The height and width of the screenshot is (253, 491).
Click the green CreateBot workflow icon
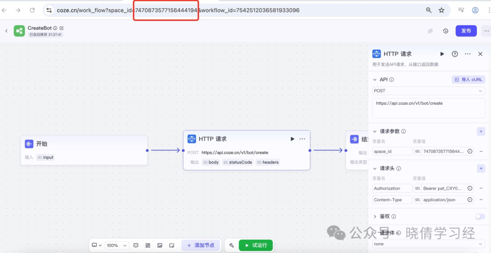pyautogui.click(x=20, y=31)
